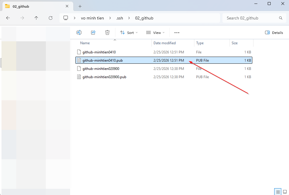Open the See more ellipsis menu
289x195 pixels.
[x=177, y=32]
